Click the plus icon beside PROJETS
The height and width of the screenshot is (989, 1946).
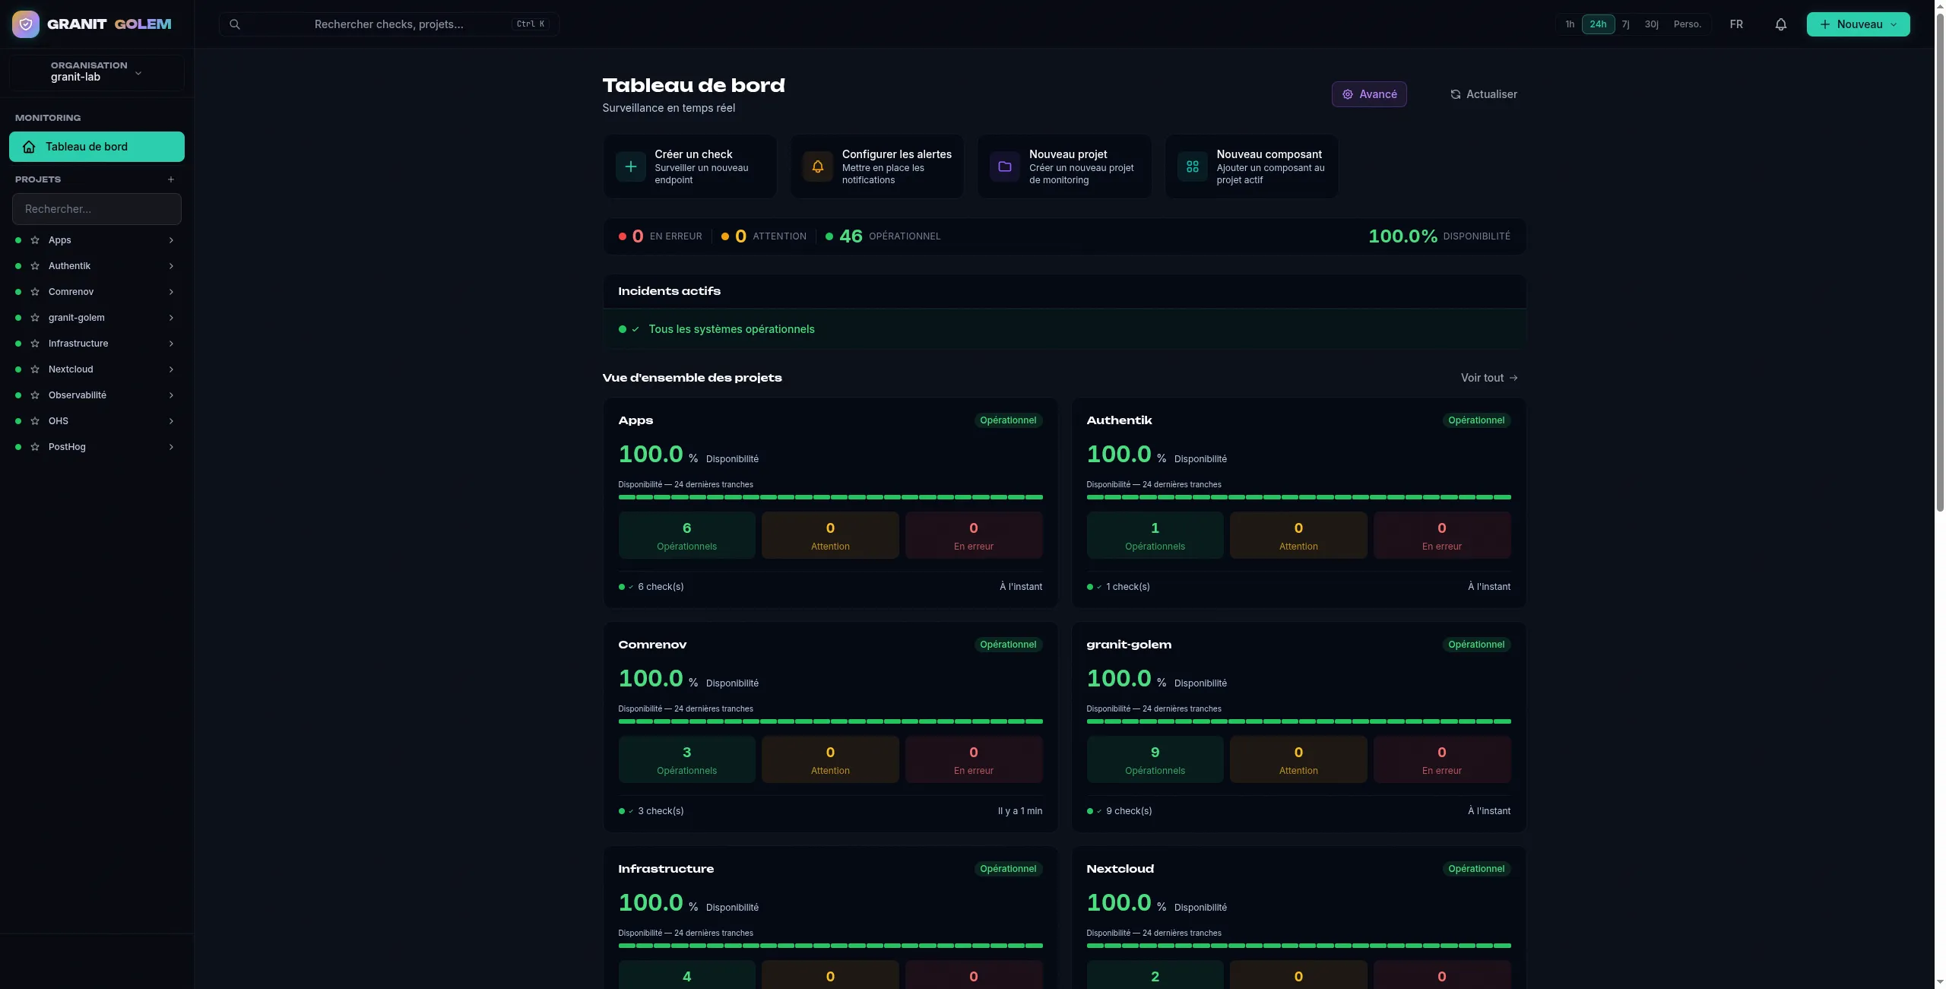coord(171,179)
